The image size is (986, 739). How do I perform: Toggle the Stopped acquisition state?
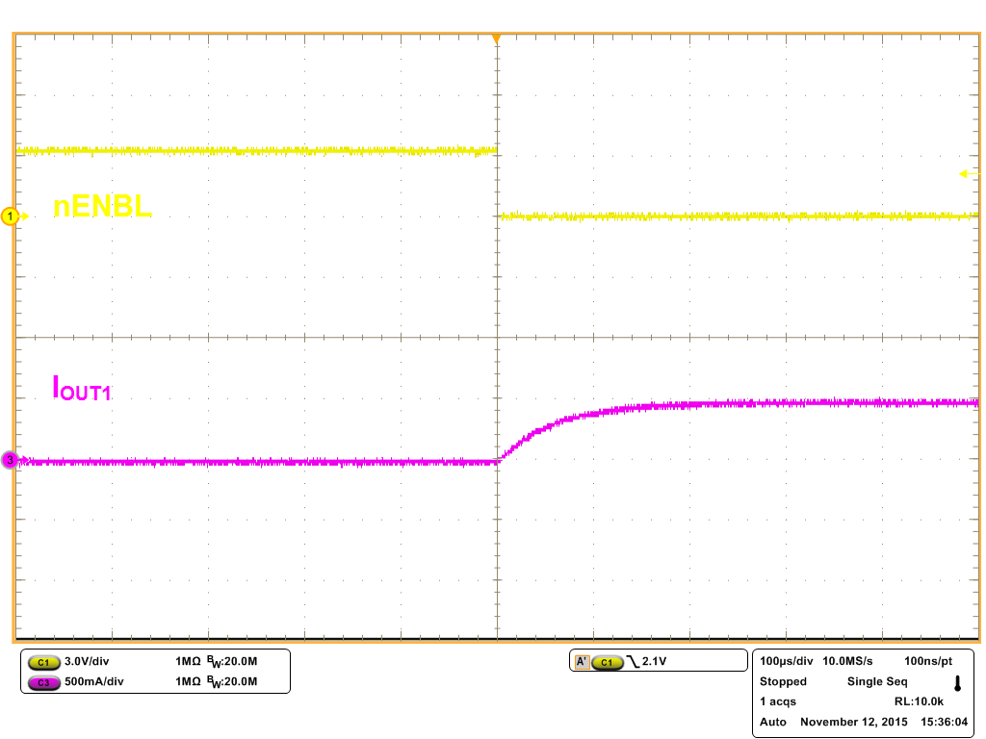click(x=783, y=681)
